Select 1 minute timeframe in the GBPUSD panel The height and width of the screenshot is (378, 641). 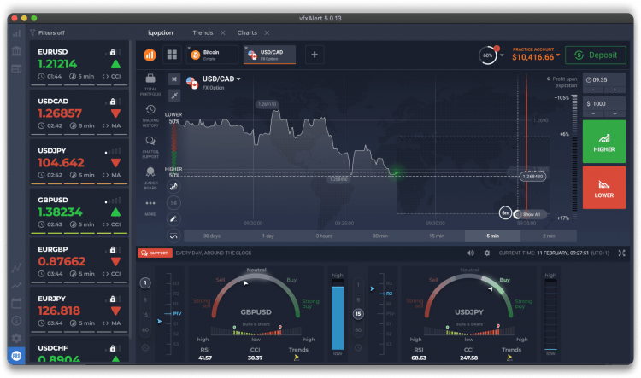tap(145, 283)
